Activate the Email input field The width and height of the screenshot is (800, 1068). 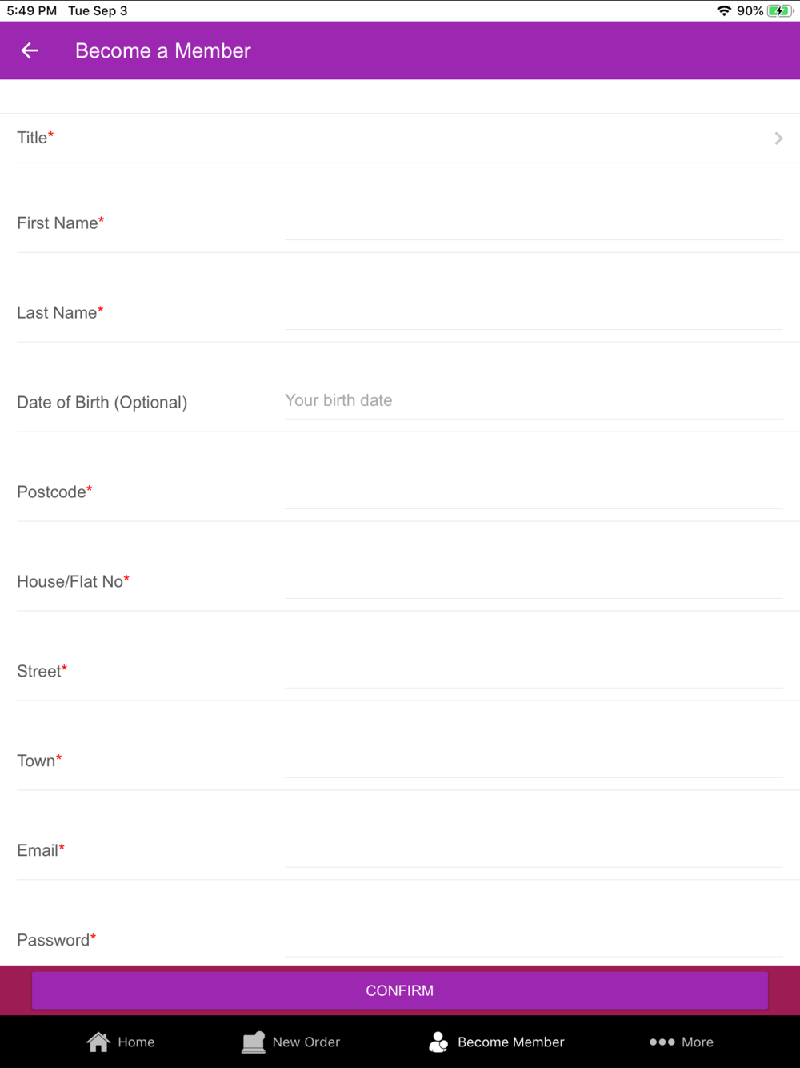click(x=533, y=850)
